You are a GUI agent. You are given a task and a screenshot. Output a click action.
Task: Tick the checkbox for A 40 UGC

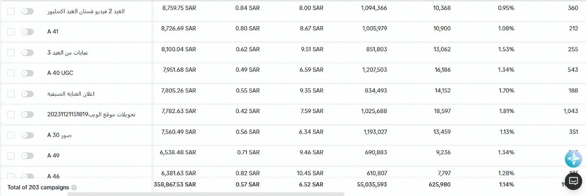11,73
